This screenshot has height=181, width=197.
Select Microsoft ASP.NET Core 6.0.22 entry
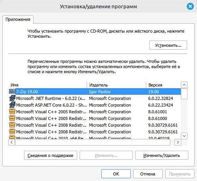(x=51, y=105)
